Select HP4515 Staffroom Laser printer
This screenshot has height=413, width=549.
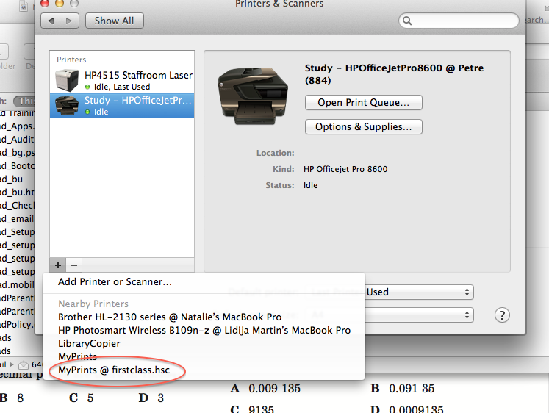tap(122, 81)
